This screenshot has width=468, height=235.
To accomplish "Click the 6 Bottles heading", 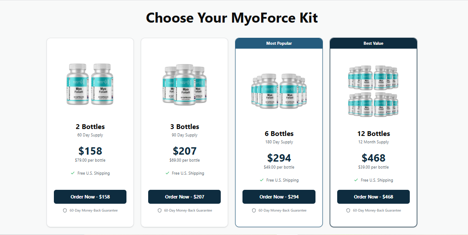I will 279,133.
